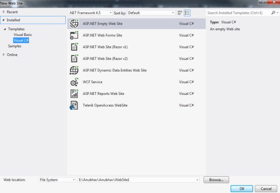Screen dimensions: 280x193
Task: Collapse the Templates tree node
Action: [5, 29]
